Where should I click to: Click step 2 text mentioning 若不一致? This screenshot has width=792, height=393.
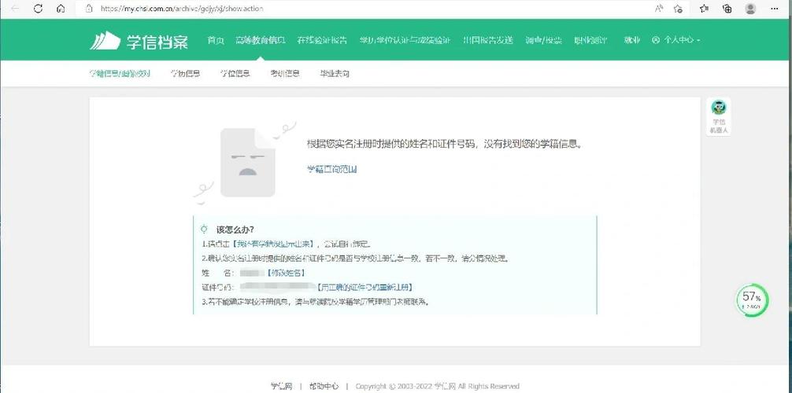357,259
